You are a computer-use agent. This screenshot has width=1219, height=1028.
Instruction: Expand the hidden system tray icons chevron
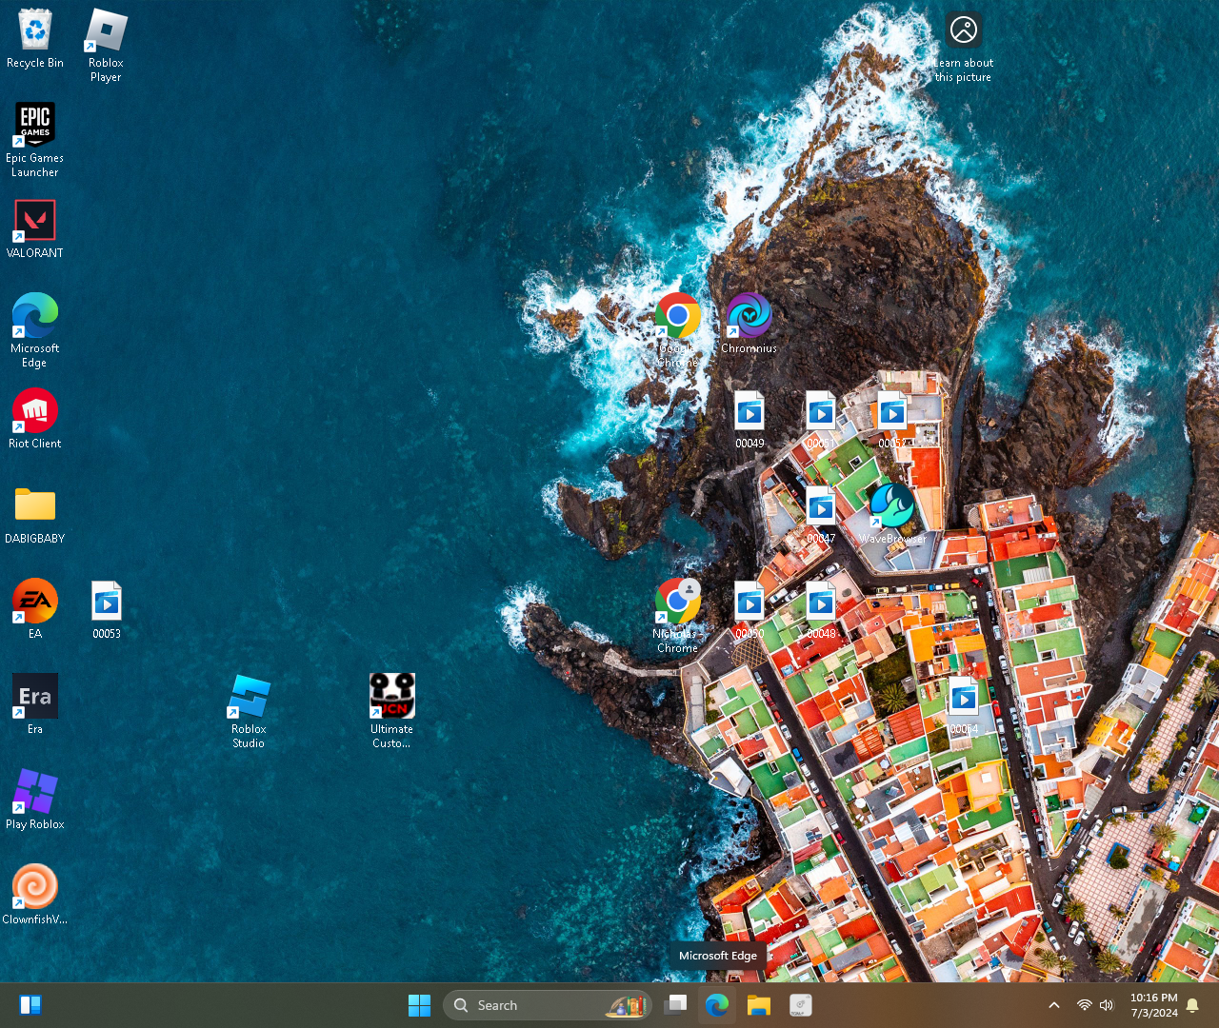1054,1005
